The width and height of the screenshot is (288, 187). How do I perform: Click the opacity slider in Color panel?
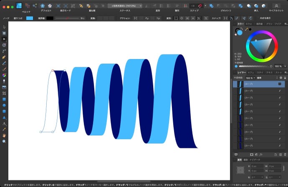click(x=255, y=66)
